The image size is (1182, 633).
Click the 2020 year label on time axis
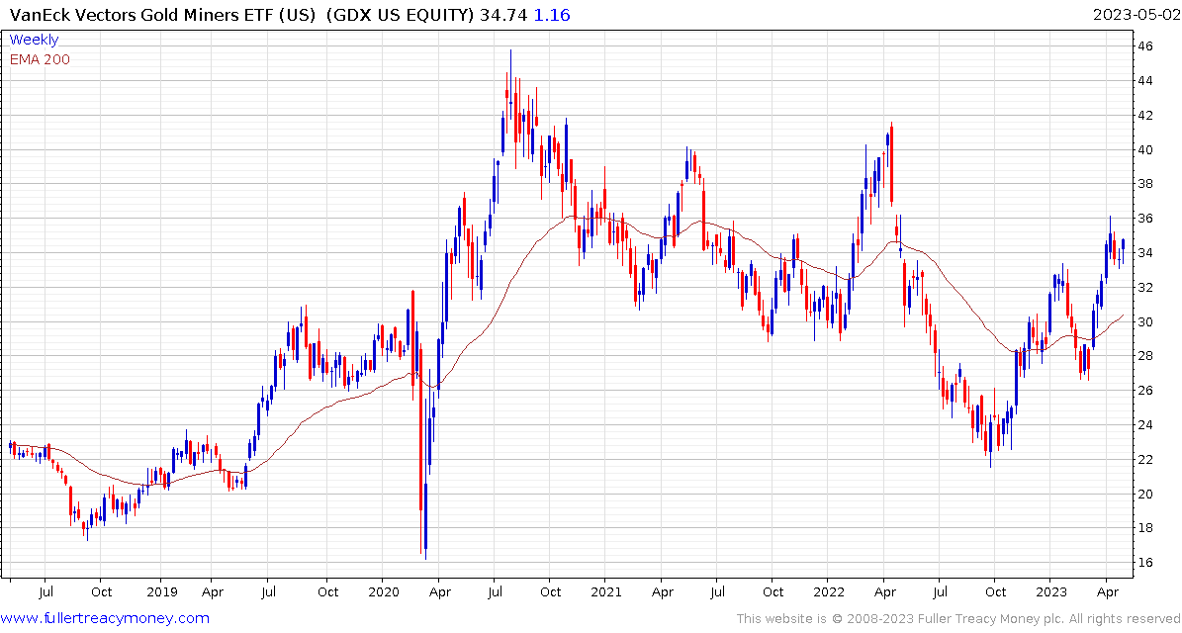click(382, 591)
